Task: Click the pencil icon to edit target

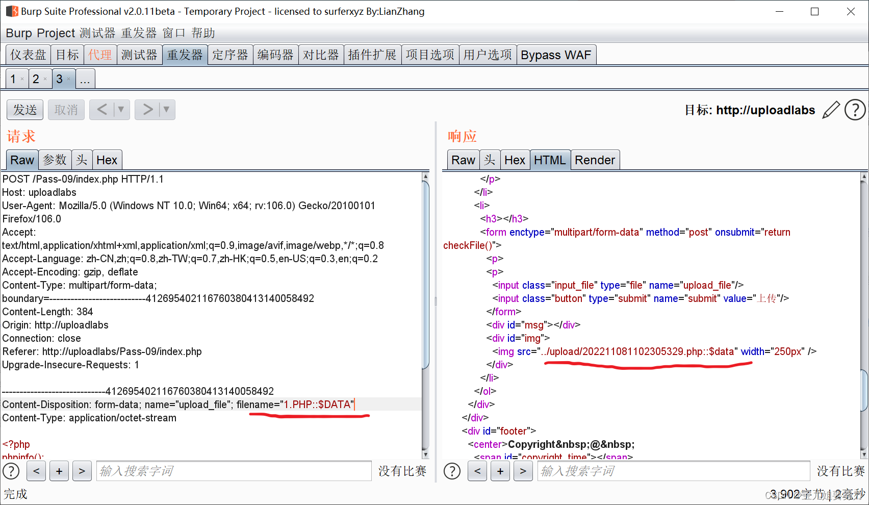Action: 831,110
